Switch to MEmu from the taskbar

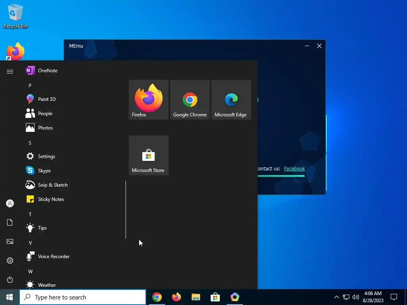pos(235,297)
